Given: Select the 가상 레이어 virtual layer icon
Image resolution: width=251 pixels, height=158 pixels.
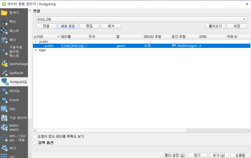Looking at the screenshot, I should pyautogui.click(x=4, y=118).
